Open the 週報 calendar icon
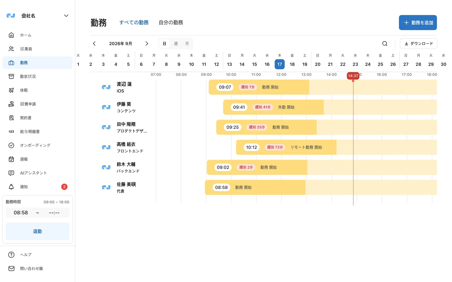Screen dimensions: 452x282 11,159
